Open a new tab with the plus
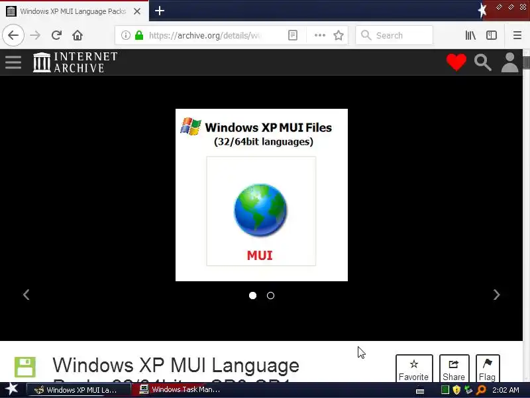 click(x=160, y=11)
